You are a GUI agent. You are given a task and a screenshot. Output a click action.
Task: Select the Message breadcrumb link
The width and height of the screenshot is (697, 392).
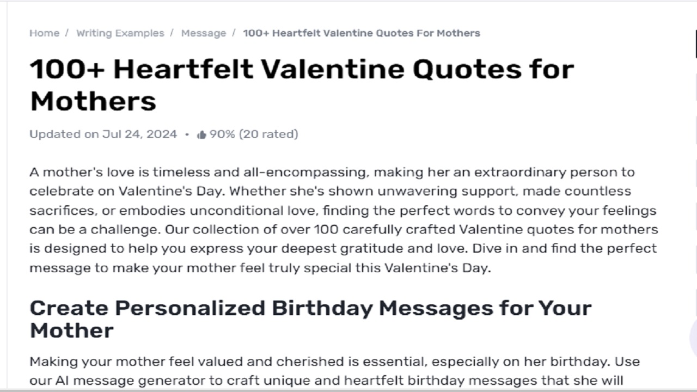(x=204, y=33)
